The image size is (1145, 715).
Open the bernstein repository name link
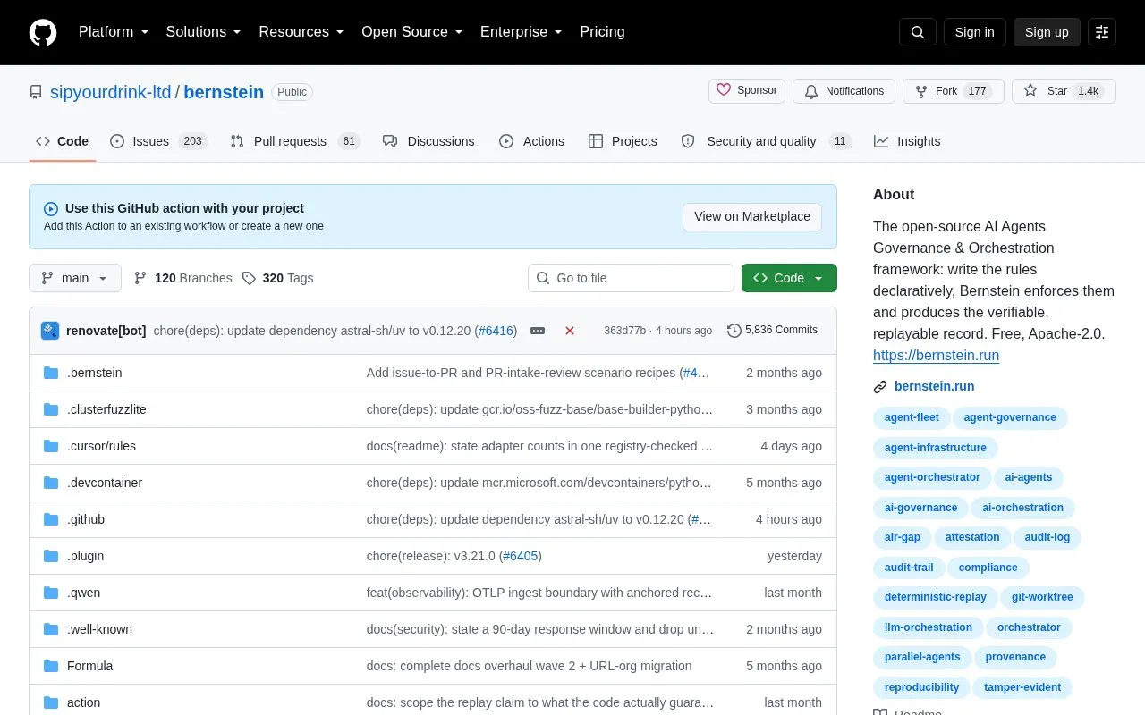point(224,92)
